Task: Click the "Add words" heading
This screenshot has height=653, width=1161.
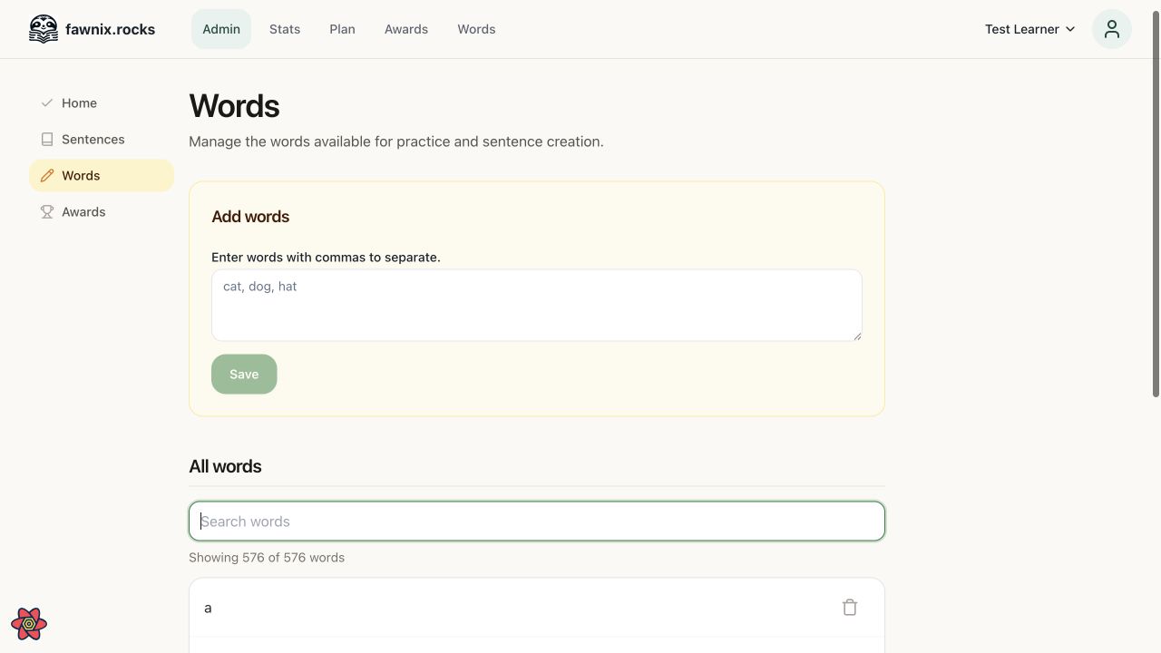Action: point(250,217)
